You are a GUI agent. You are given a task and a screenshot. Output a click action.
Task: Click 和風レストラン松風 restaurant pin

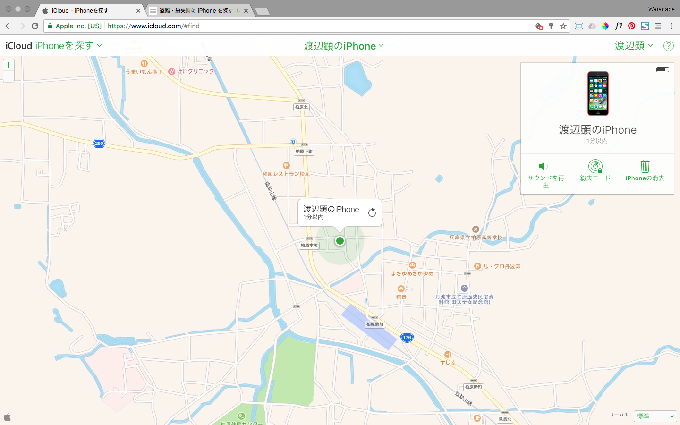click(x=286, y=165)
